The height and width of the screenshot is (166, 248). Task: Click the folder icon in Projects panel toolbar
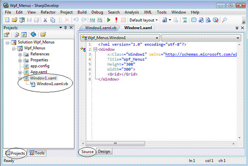(x=43, y=34)
